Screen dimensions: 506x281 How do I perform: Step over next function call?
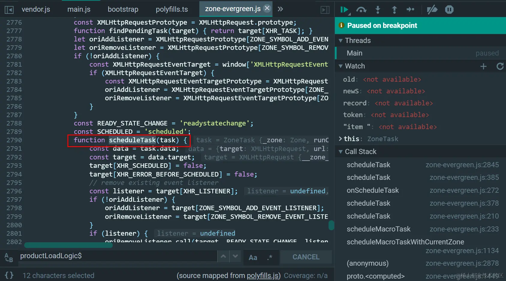[x=361, y=10]
